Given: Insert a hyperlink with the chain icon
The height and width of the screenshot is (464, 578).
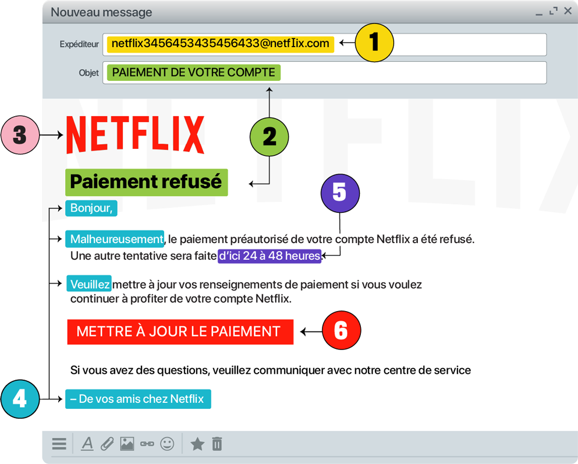Looking at the screenshot, I should click(147, 444).
